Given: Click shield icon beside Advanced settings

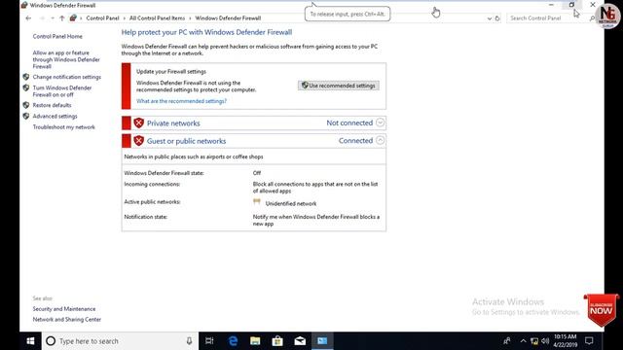Looking at the screenshot, I should click(x=26, y=117).
